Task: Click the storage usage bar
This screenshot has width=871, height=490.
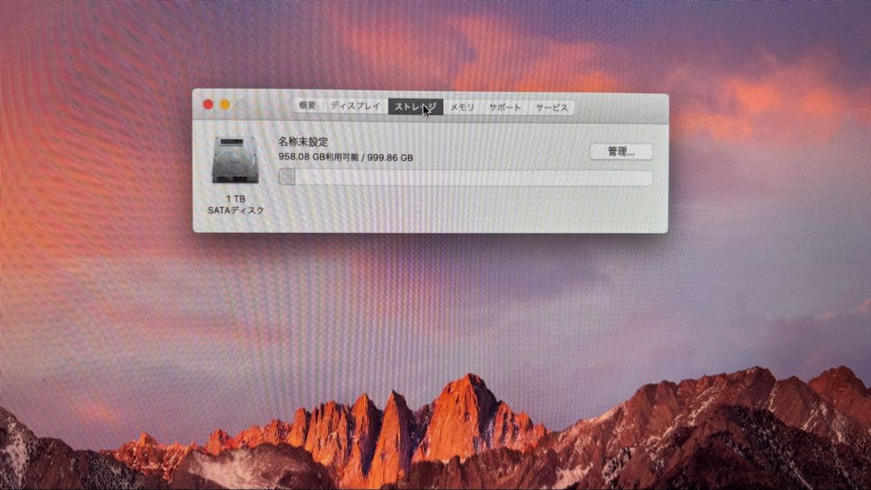Action: (464, 178)
